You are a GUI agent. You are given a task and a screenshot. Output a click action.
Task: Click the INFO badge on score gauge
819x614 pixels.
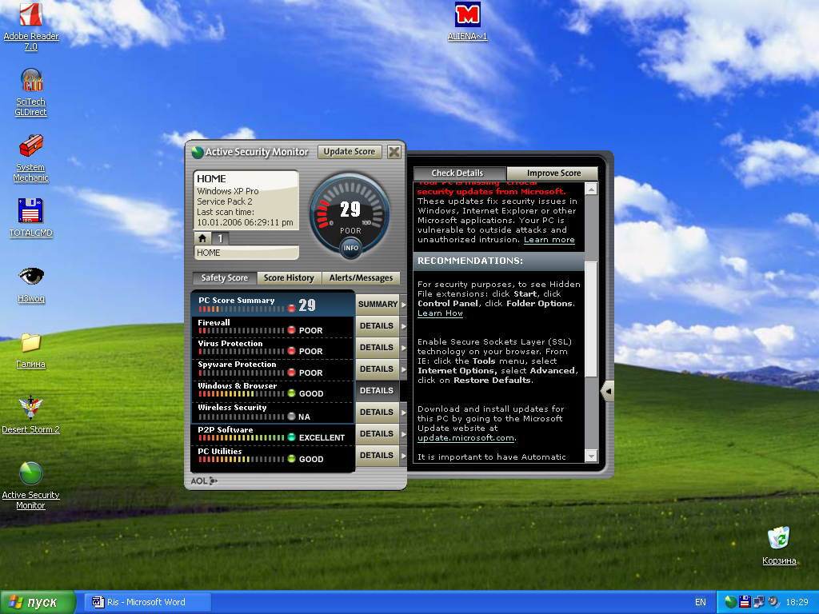[350, 248]
